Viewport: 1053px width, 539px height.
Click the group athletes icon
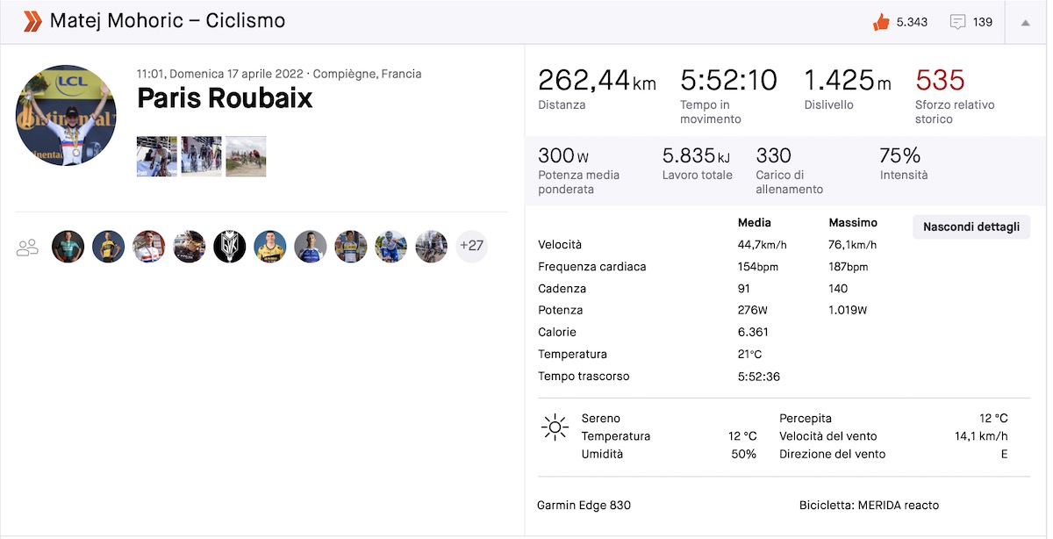pos(29,247)
